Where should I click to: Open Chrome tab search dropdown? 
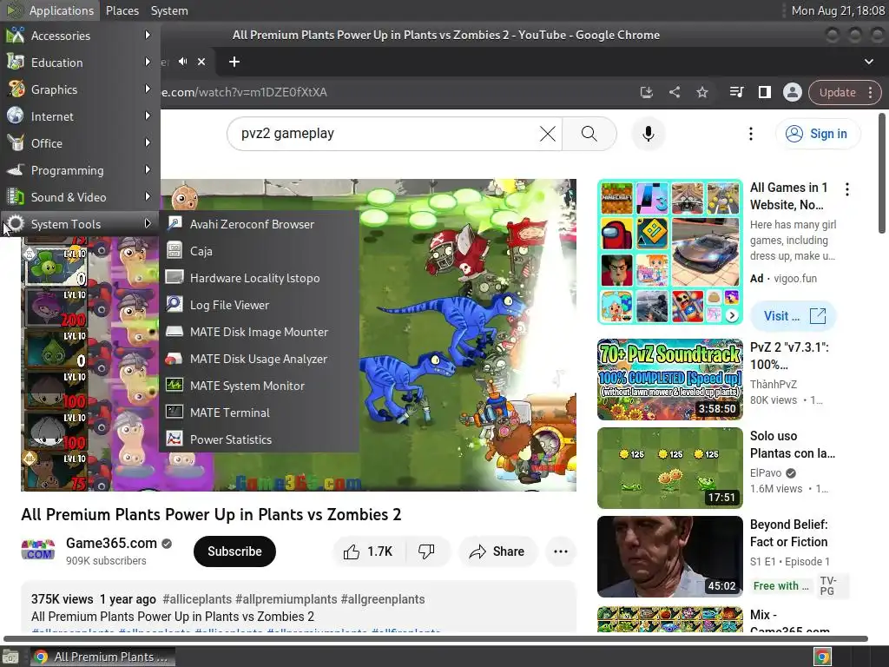[868, 62]
